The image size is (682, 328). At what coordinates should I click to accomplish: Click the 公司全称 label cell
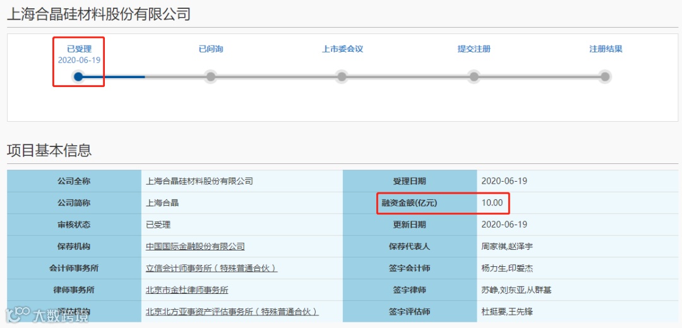coord(74,181)
